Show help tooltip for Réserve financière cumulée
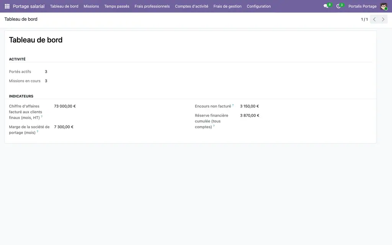Image resolution: width=392 pixels, height=245 pixels. coord(214,126)
